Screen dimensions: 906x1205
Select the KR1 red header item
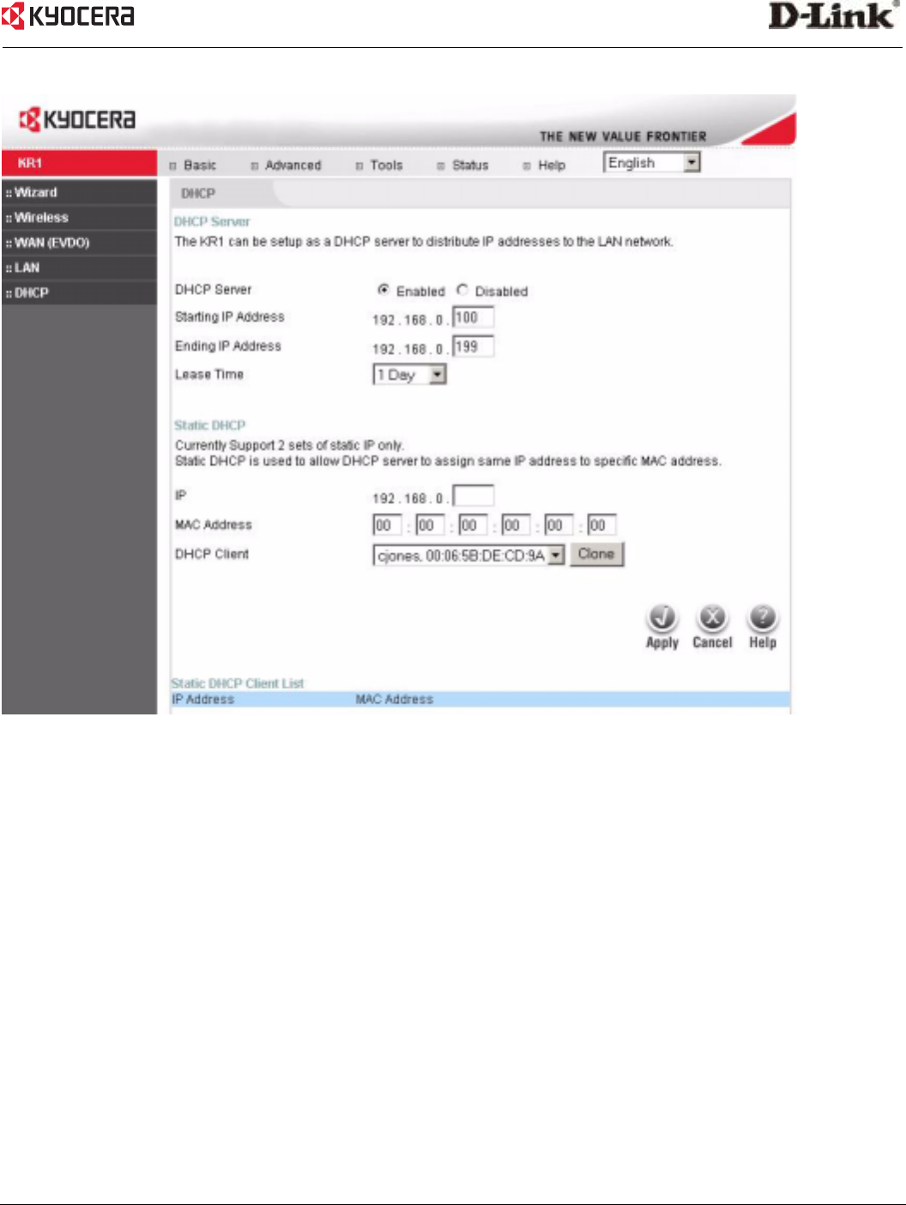point(79,163)
